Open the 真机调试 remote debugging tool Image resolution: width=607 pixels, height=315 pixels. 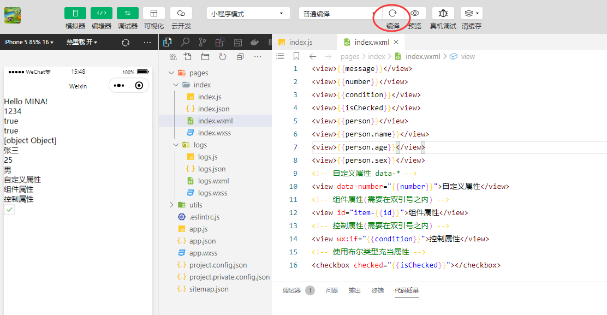point(443,14)
